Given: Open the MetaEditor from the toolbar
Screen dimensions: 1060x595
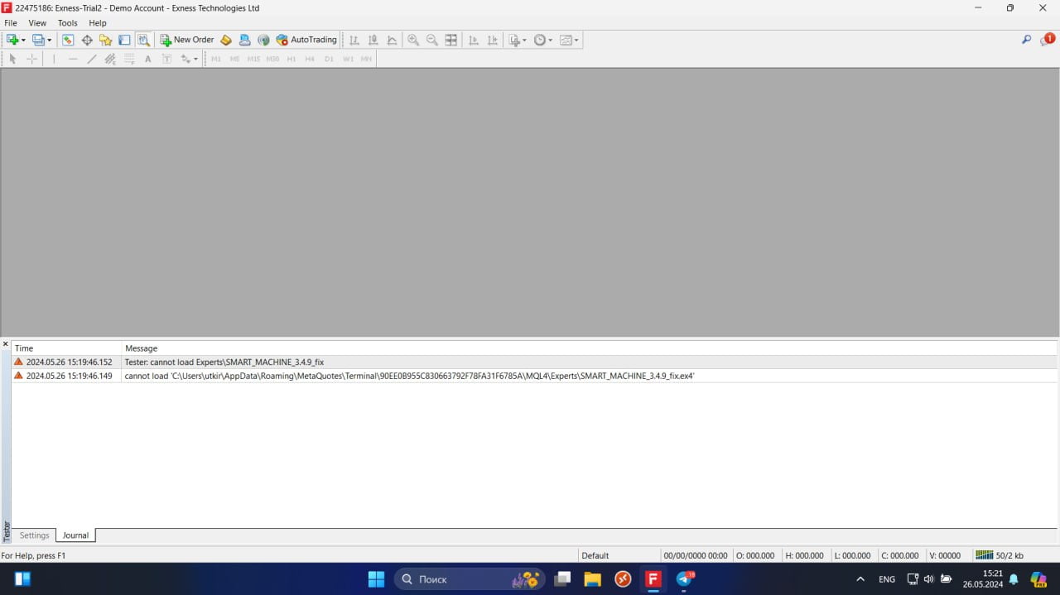Looking at the screenshot, I should tap(226, 40).
